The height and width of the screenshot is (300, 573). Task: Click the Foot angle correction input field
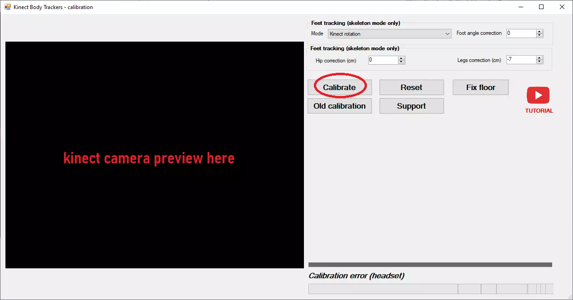tap(521, 33)
